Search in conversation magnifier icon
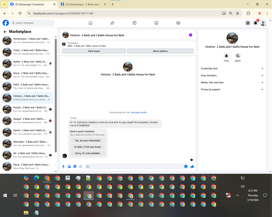Image resolution: width=272 pixels, height=217 pixels. [x=238, y=56]
